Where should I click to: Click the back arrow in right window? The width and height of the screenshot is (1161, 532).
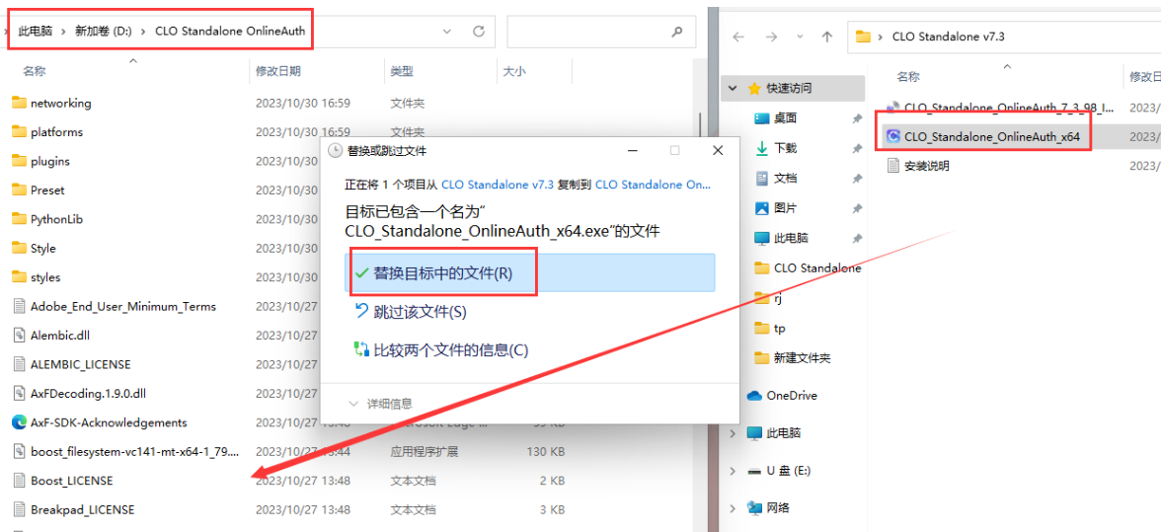click(x=736, y=37)
